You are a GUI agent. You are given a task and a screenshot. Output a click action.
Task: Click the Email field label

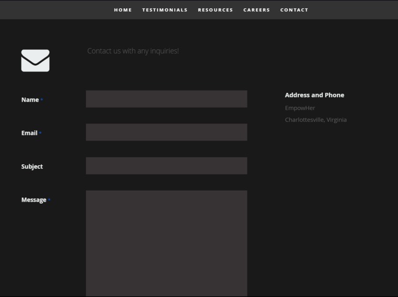click(x=29, y=133)
